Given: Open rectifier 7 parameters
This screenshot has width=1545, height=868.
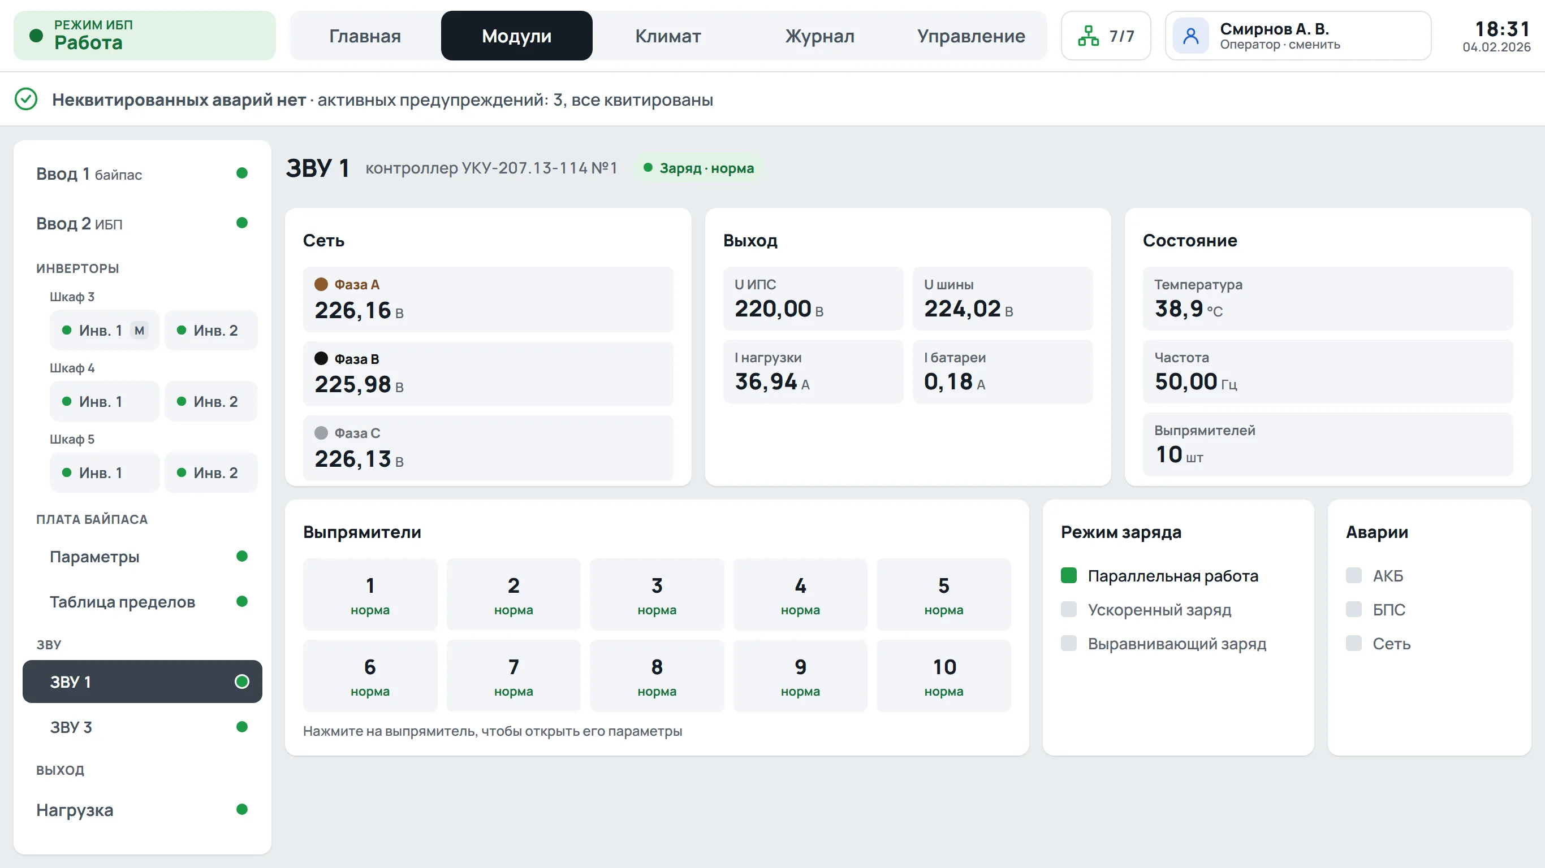Looking at the screenshot, I should (x=513, y=676).
